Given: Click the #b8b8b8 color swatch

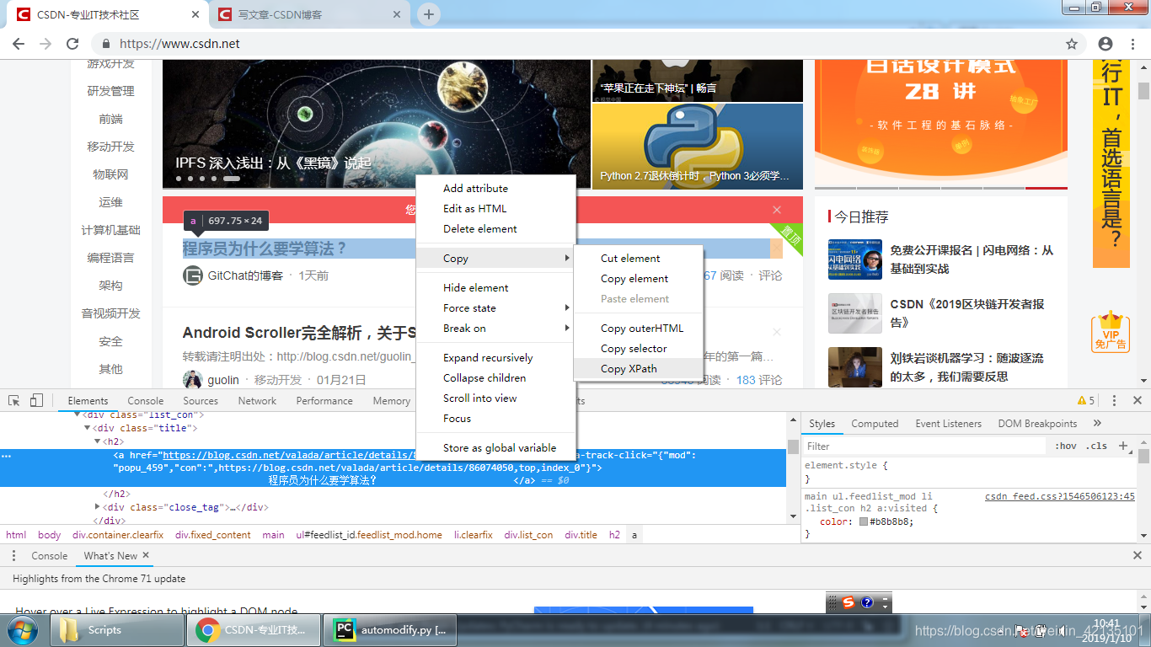Looking at the screenshot, I should coord(864,521).
